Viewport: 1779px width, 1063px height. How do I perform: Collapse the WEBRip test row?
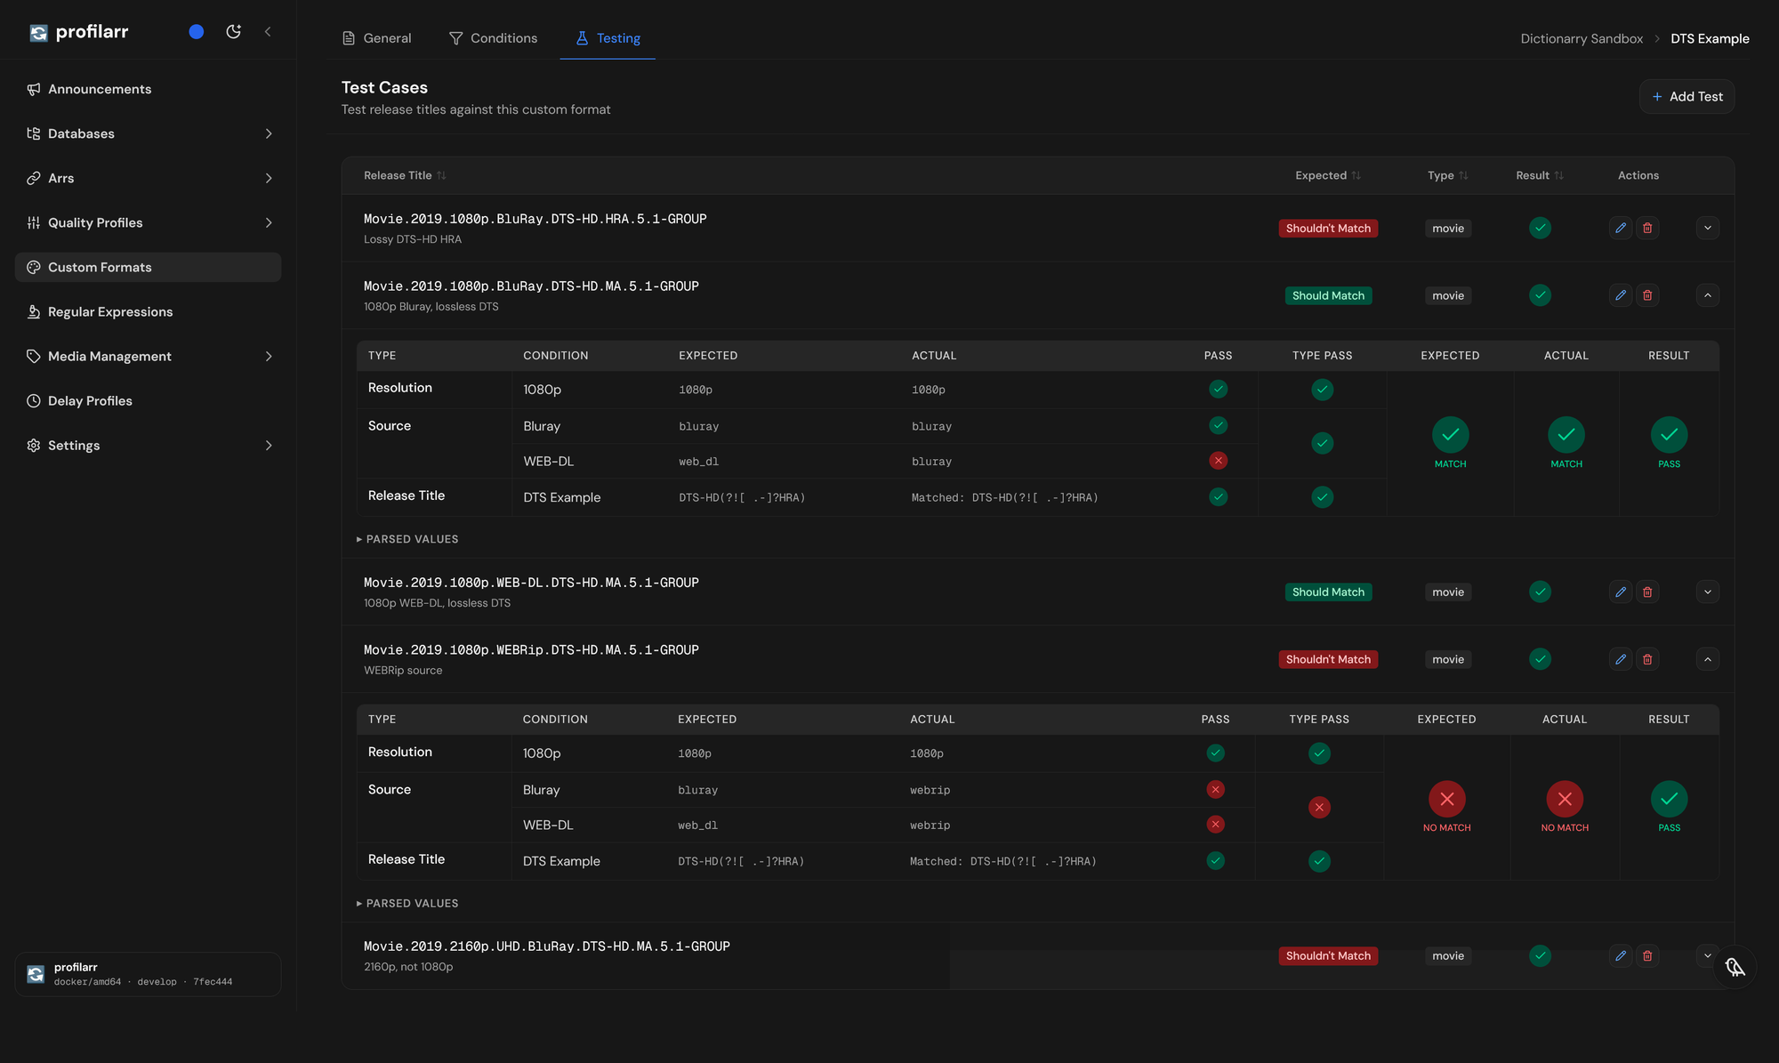click(1707, 659)
